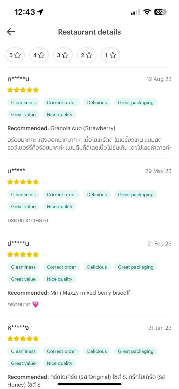Viewport: 179px width, 389px height.
Task: Select the 2 star filter chip
Action: click(x=87, y=55)
